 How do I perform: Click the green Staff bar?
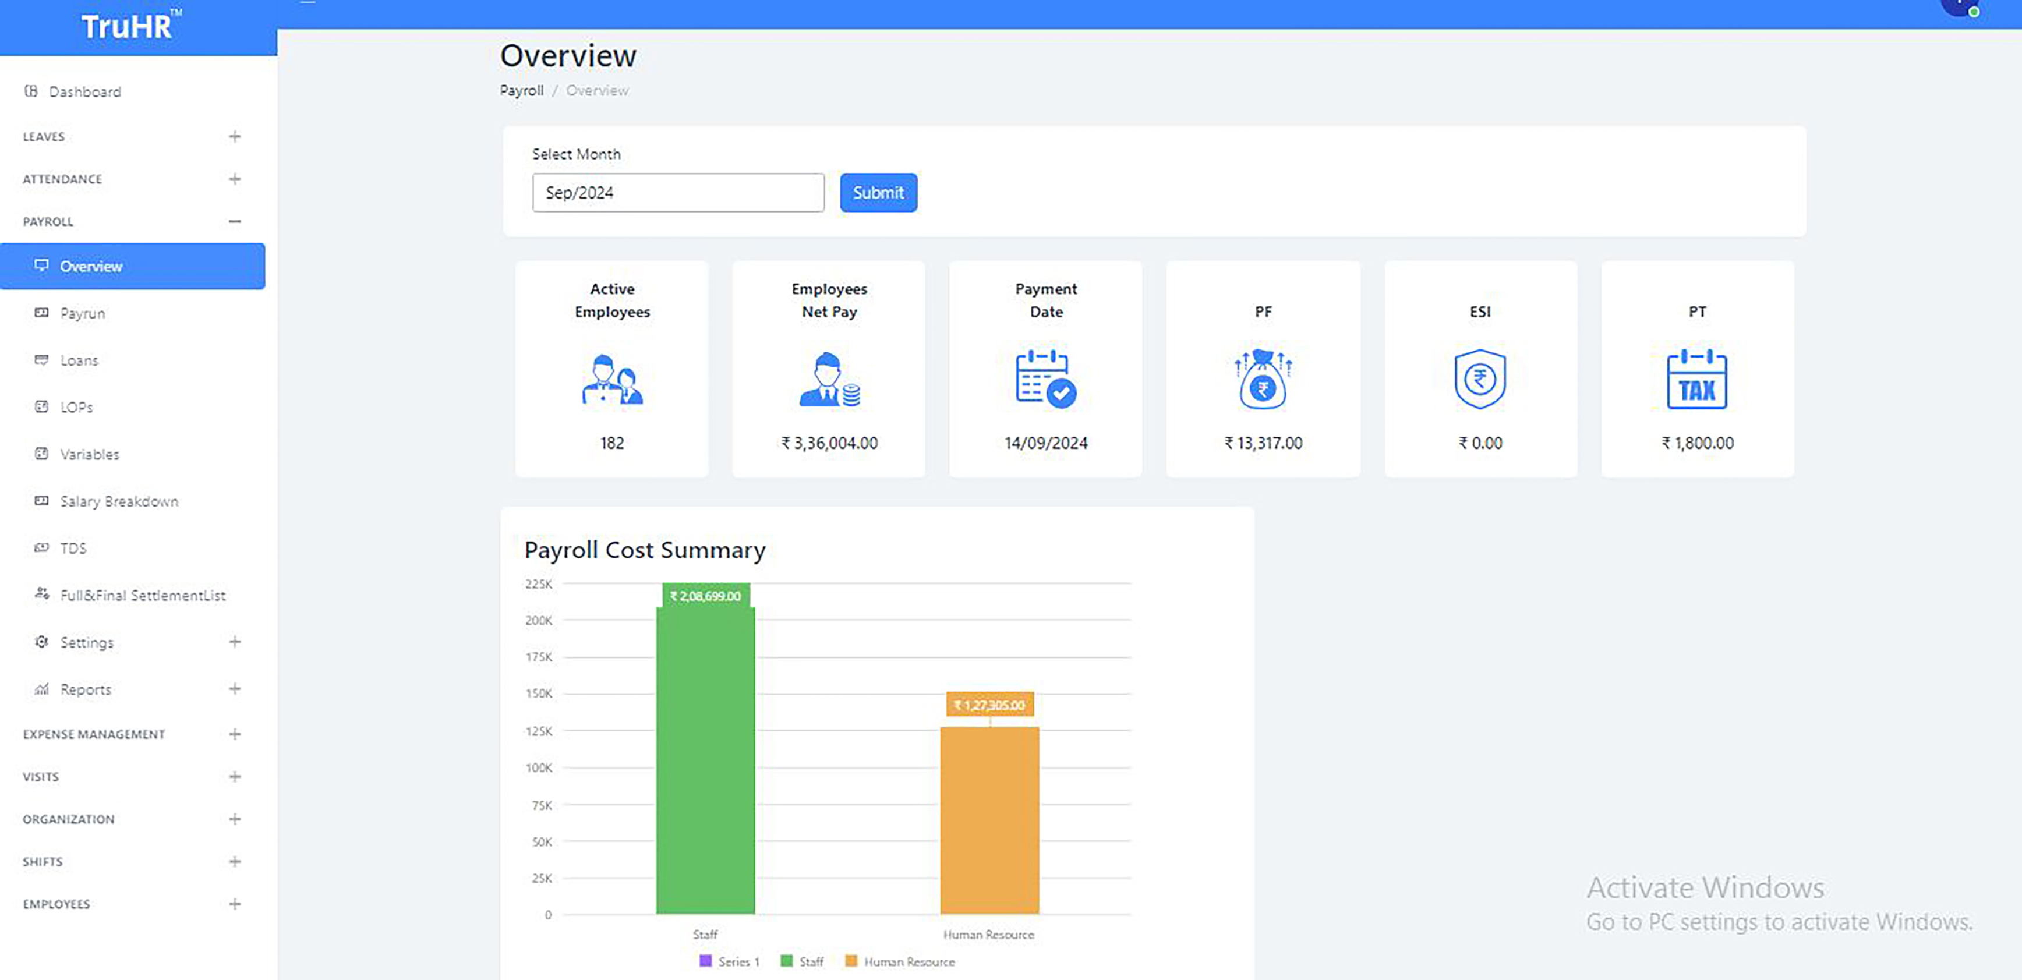pyautogui.click(x=706, y=760)
